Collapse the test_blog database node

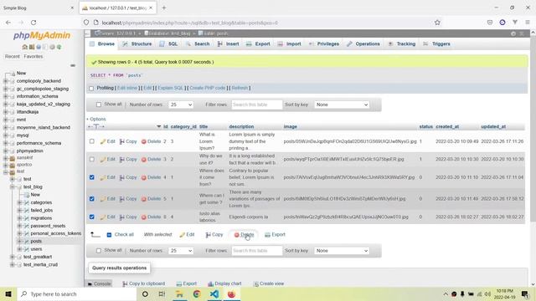tap(13, 186)
